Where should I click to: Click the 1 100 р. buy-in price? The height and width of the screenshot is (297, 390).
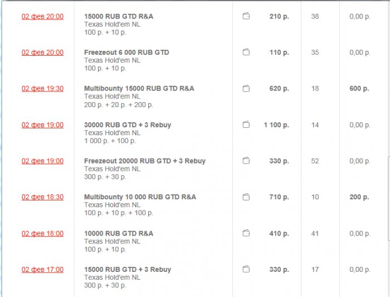[276, 125]
